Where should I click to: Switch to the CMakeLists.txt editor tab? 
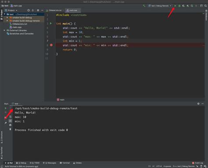pyautogui.click(x=54, y=10)
